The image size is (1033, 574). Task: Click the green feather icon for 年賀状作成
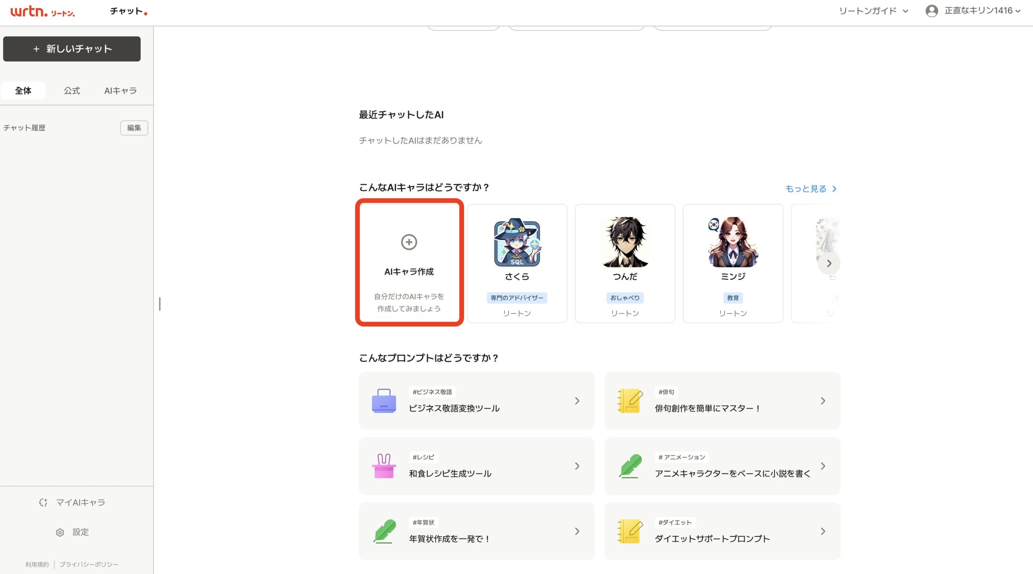click(384, 531)
